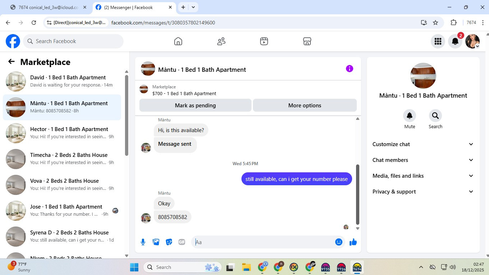Send a voice clip with microphone icon
489x275 pixels.
pyautogui.click(x=143, y=242)
